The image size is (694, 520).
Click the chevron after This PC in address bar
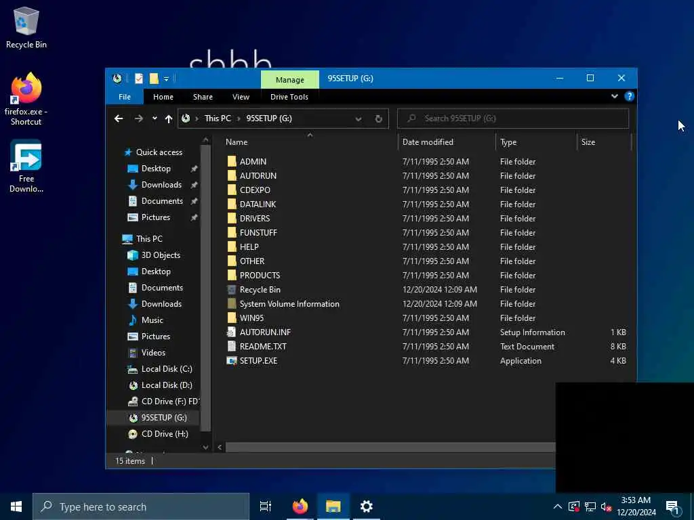tap(238, 118)
